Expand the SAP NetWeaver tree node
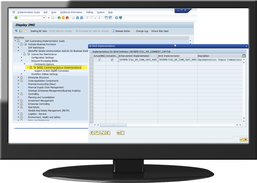257x183 pixels. pos(18,47)
